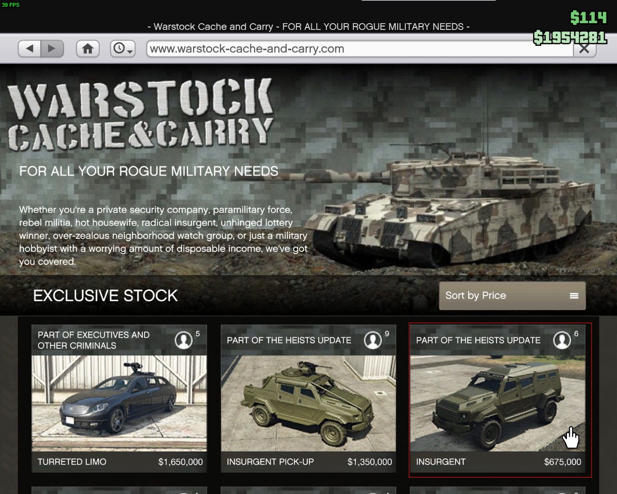Open the browser home page icon
The width and height of the screenshot is (617, 494).
click(88, 48)
